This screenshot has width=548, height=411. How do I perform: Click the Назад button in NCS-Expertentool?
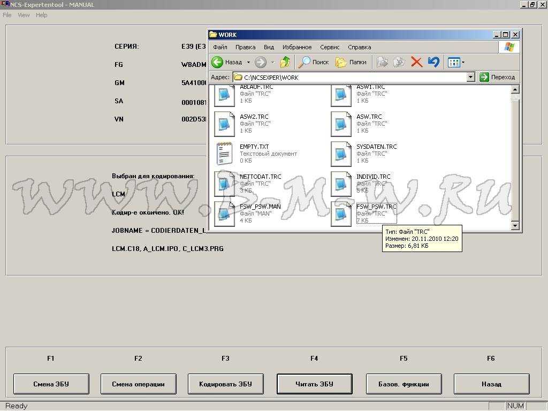click(491, 384)
